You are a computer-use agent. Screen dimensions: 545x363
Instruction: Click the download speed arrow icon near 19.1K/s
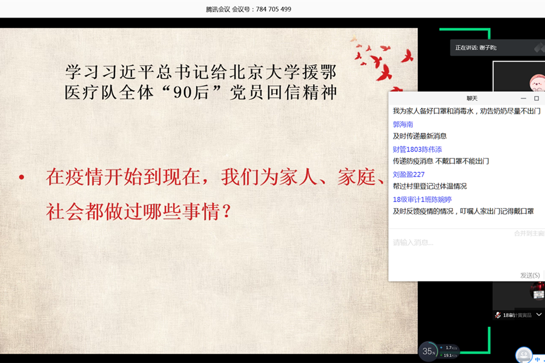pos(441,355)
